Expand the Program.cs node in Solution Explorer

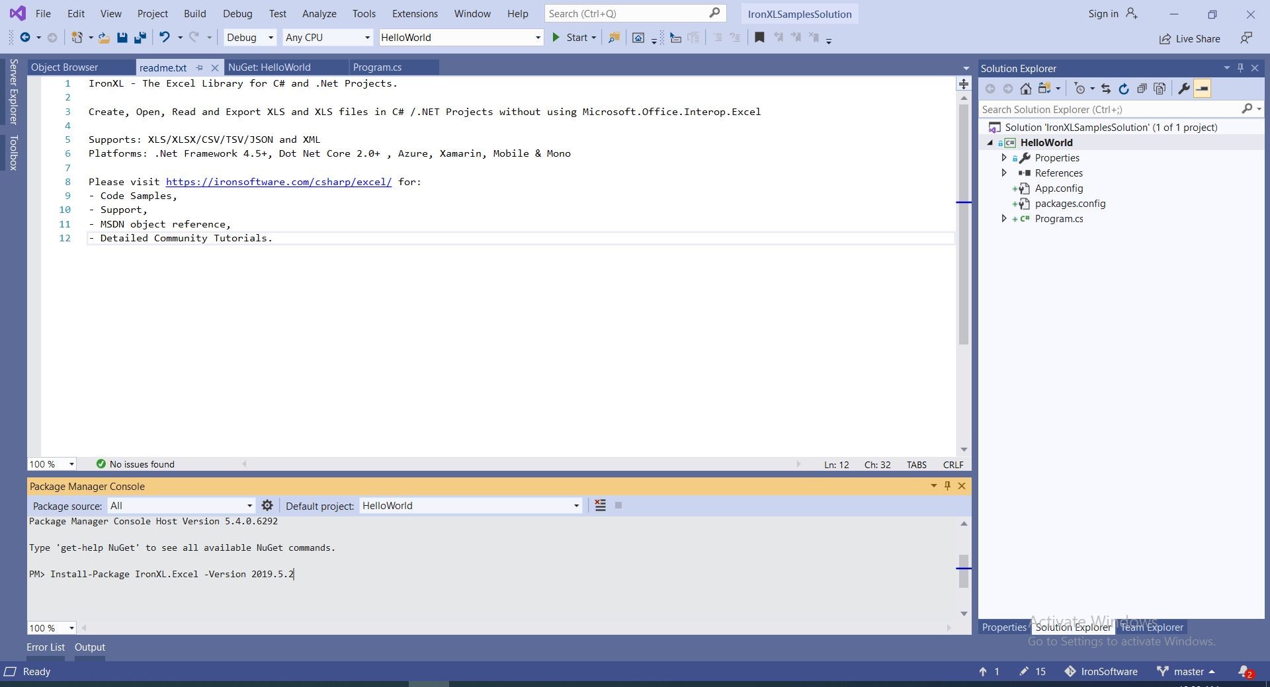(x=1004, y=219)
